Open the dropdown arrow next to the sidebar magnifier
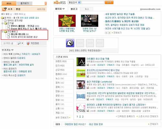Viewport: 162px width, 129px height. coord(22,43)
